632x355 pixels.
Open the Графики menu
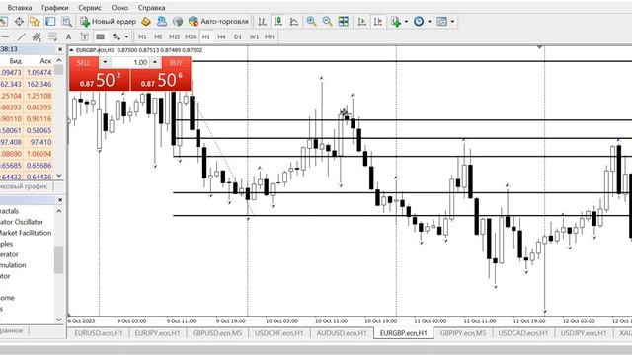click(55, 8)
